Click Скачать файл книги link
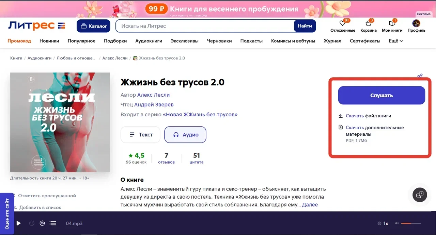436x235 pixels. [x=368, y=116]
